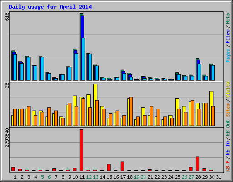Click the red kB bar for day 17
233x182 pixels.
(x=122, y=167)
